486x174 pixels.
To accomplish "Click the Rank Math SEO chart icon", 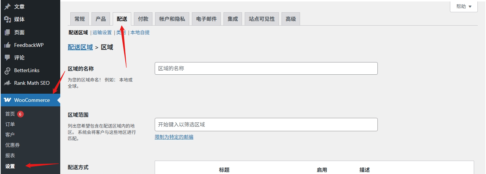I will pos(7,83).
